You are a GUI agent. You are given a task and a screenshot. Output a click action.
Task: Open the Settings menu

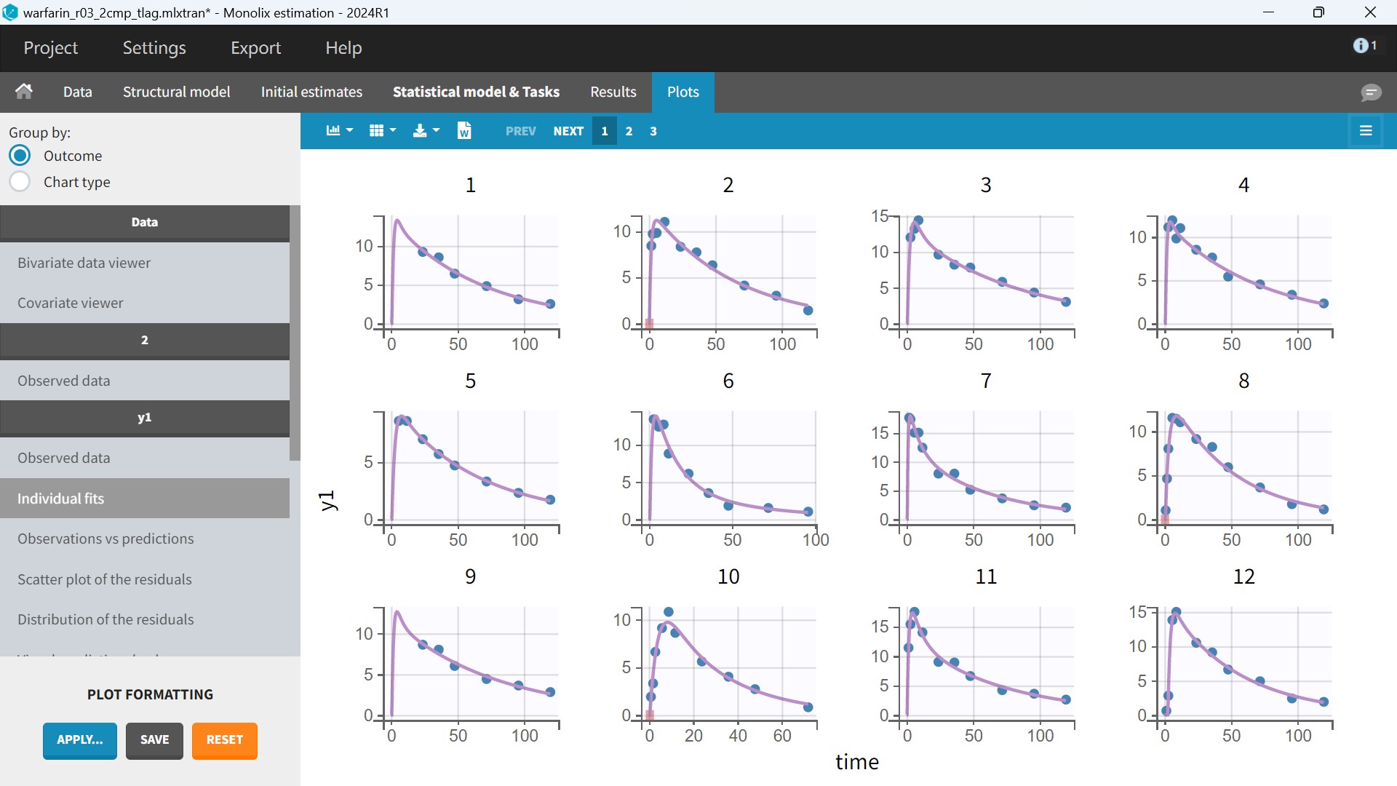click(x=154, y=48)
